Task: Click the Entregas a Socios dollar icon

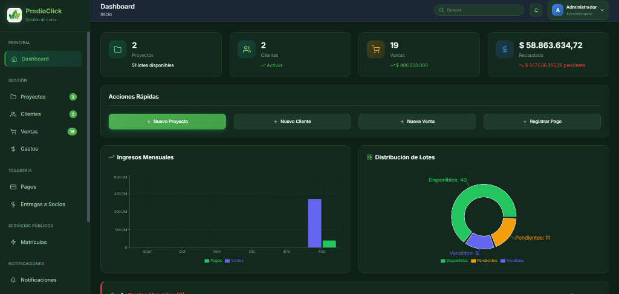Action: (x=13, y=204)
